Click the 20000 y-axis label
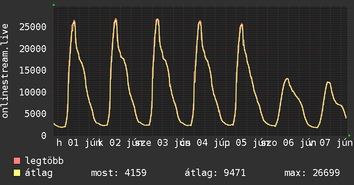This screenshot has height=185, width=354. coord(33,49)
